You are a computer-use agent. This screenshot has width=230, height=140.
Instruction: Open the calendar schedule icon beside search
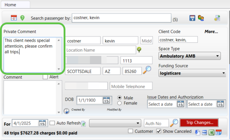click(14, 18)
